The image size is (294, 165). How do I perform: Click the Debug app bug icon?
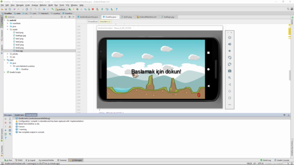point(78,9)
